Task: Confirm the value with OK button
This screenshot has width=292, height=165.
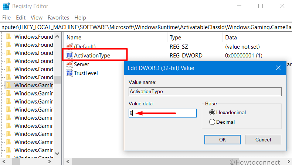Action: 223,140
